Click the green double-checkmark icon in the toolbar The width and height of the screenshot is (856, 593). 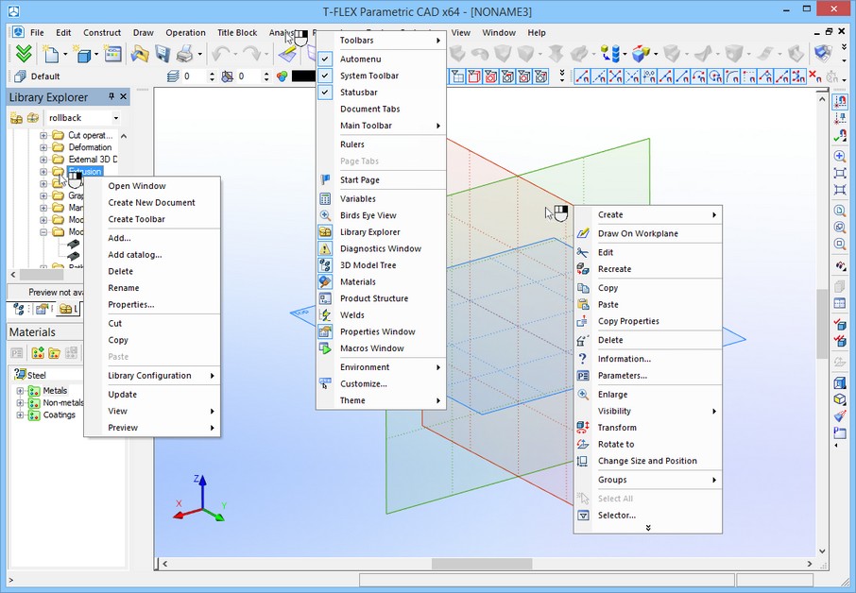pyautogui.click(x=24, y=54)
